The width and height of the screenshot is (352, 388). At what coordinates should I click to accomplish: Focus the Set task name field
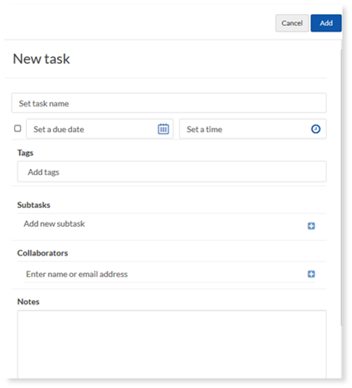(169, 103)
